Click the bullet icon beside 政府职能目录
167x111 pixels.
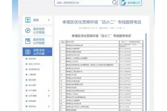(x=26, y=69)
